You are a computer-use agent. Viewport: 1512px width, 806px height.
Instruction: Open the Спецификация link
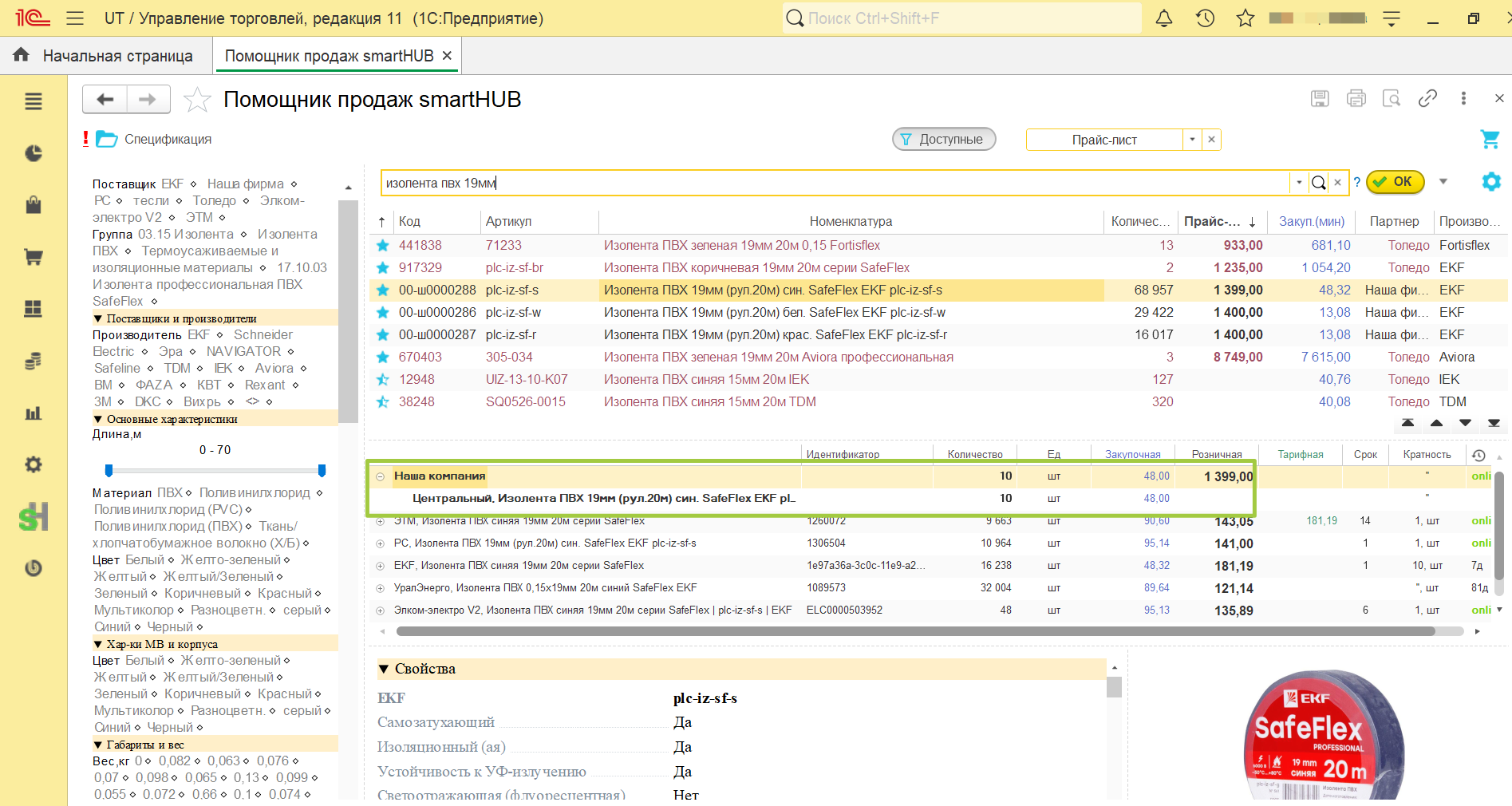coord(168,139)
